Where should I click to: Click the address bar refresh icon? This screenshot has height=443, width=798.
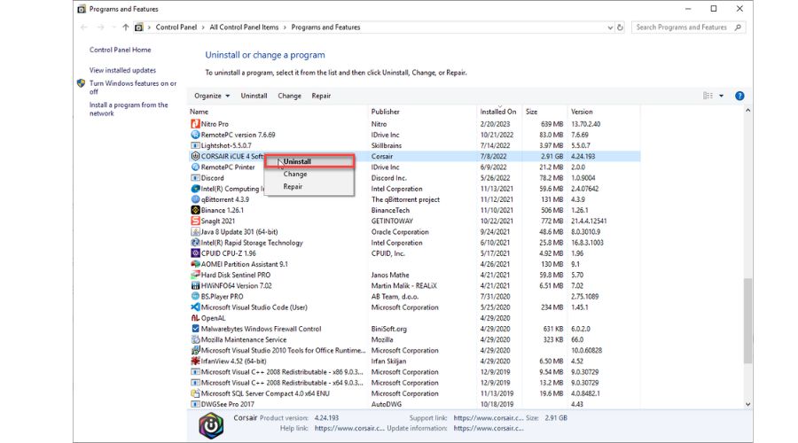pos(620,27)
